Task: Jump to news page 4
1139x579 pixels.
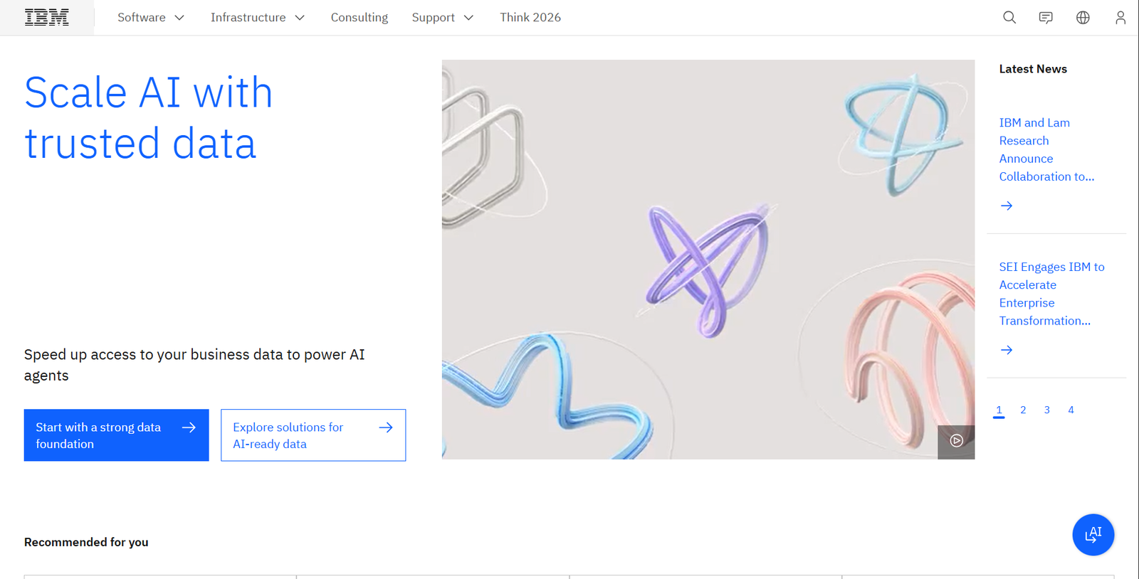Action: click(1071, 410)
